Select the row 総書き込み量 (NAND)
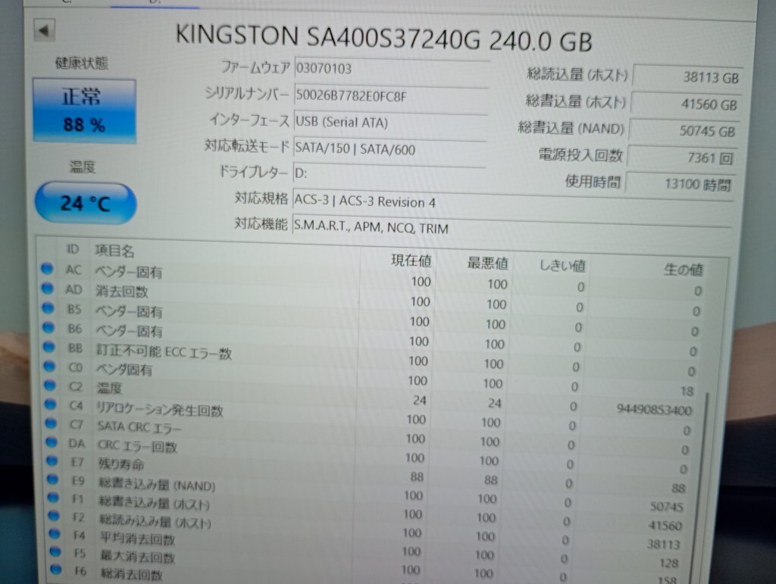Screen dimensions: 776x584 (x=157, y=485)
